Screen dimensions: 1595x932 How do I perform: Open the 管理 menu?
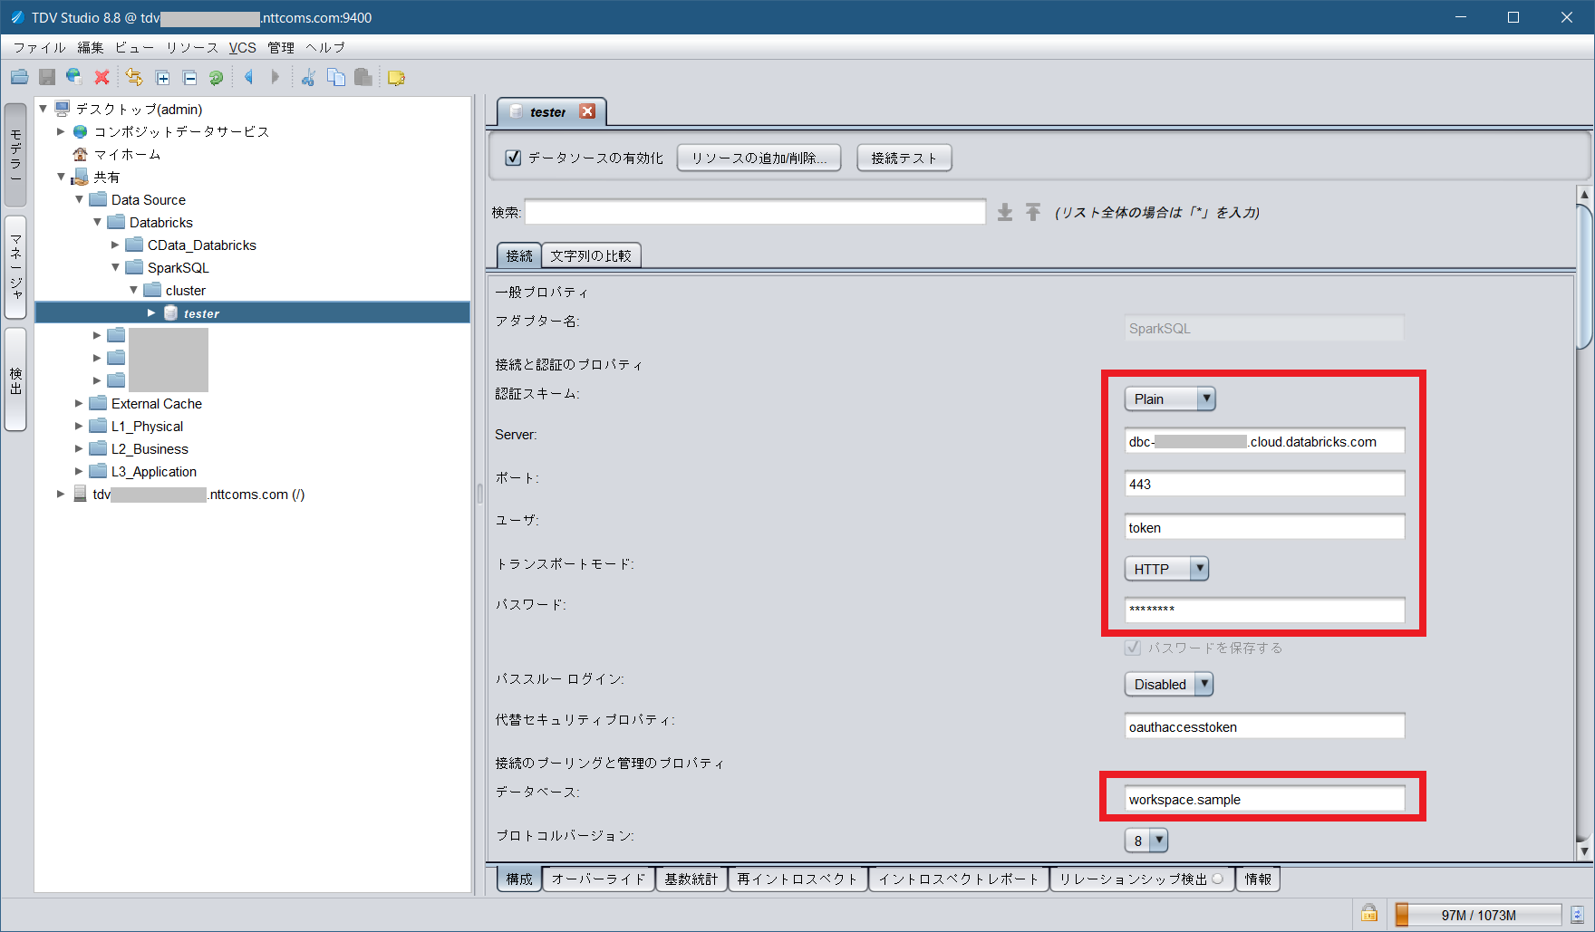click(281, 47)
